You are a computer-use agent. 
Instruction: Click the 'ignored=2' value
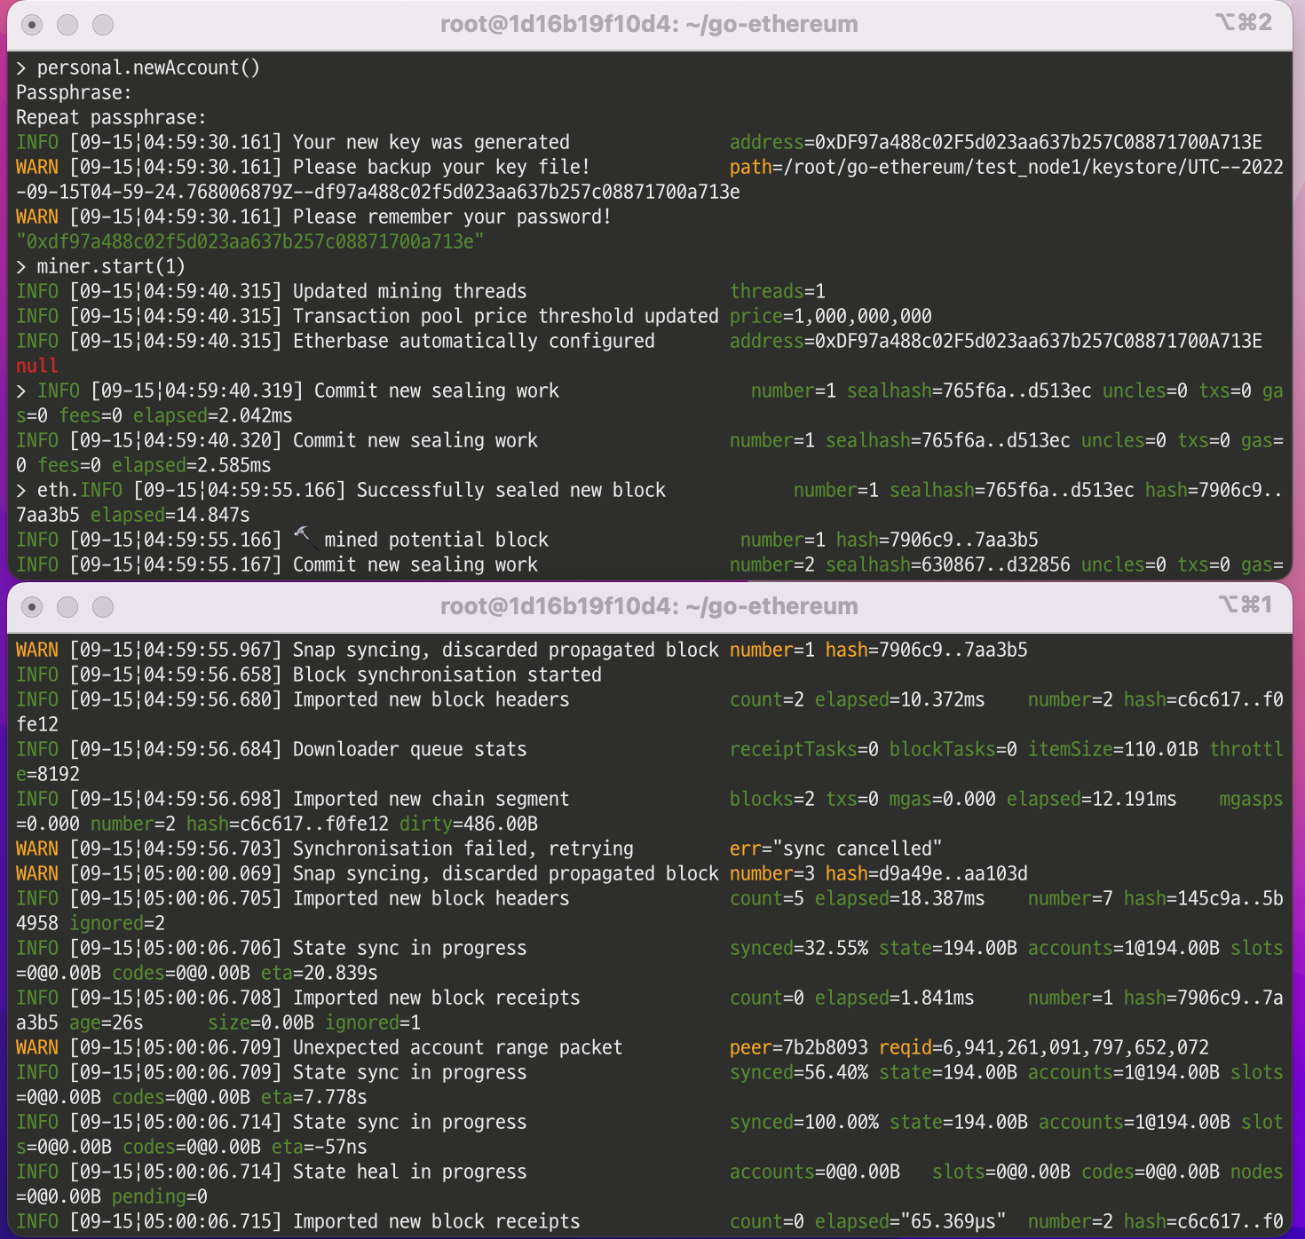[117, 923]
